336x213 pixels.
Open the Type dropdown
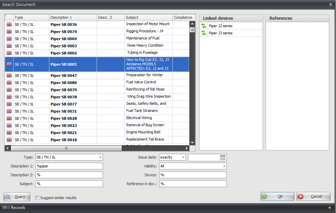(100, 157)
